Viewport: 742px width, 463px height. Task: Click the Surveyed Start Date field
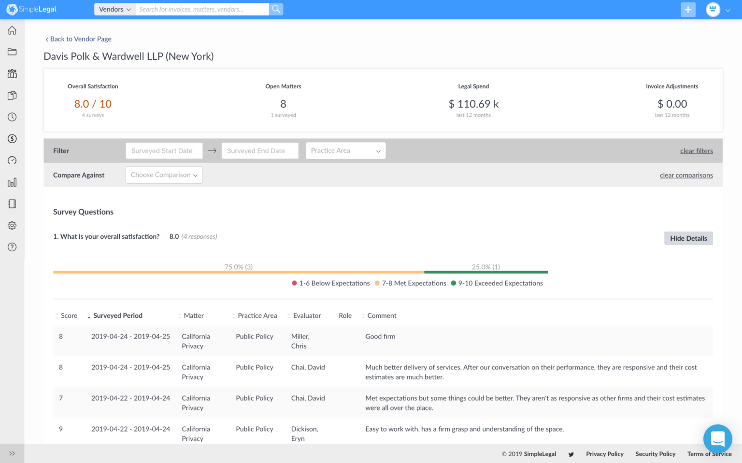(164, 151)
